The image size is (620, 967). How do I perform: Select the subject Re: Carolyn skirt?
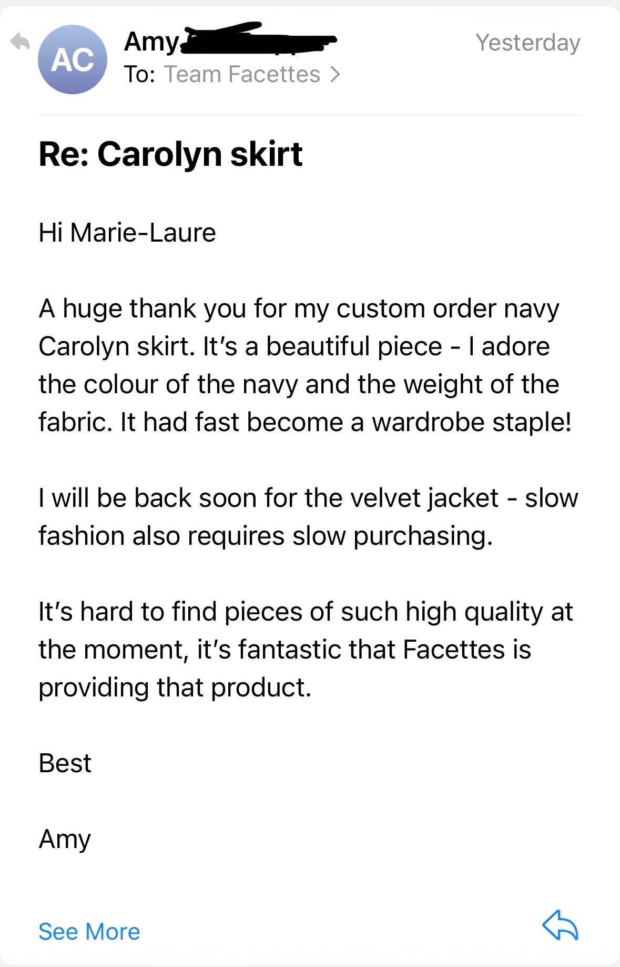point(170,155)
